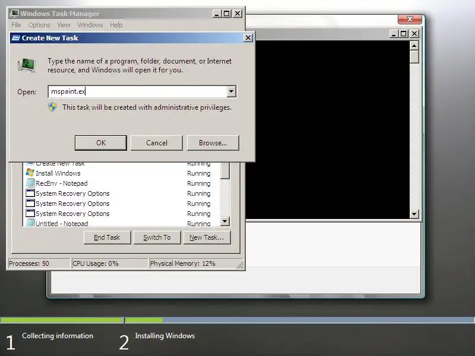Minimize the Windows Task Manager window

[217, 14]
